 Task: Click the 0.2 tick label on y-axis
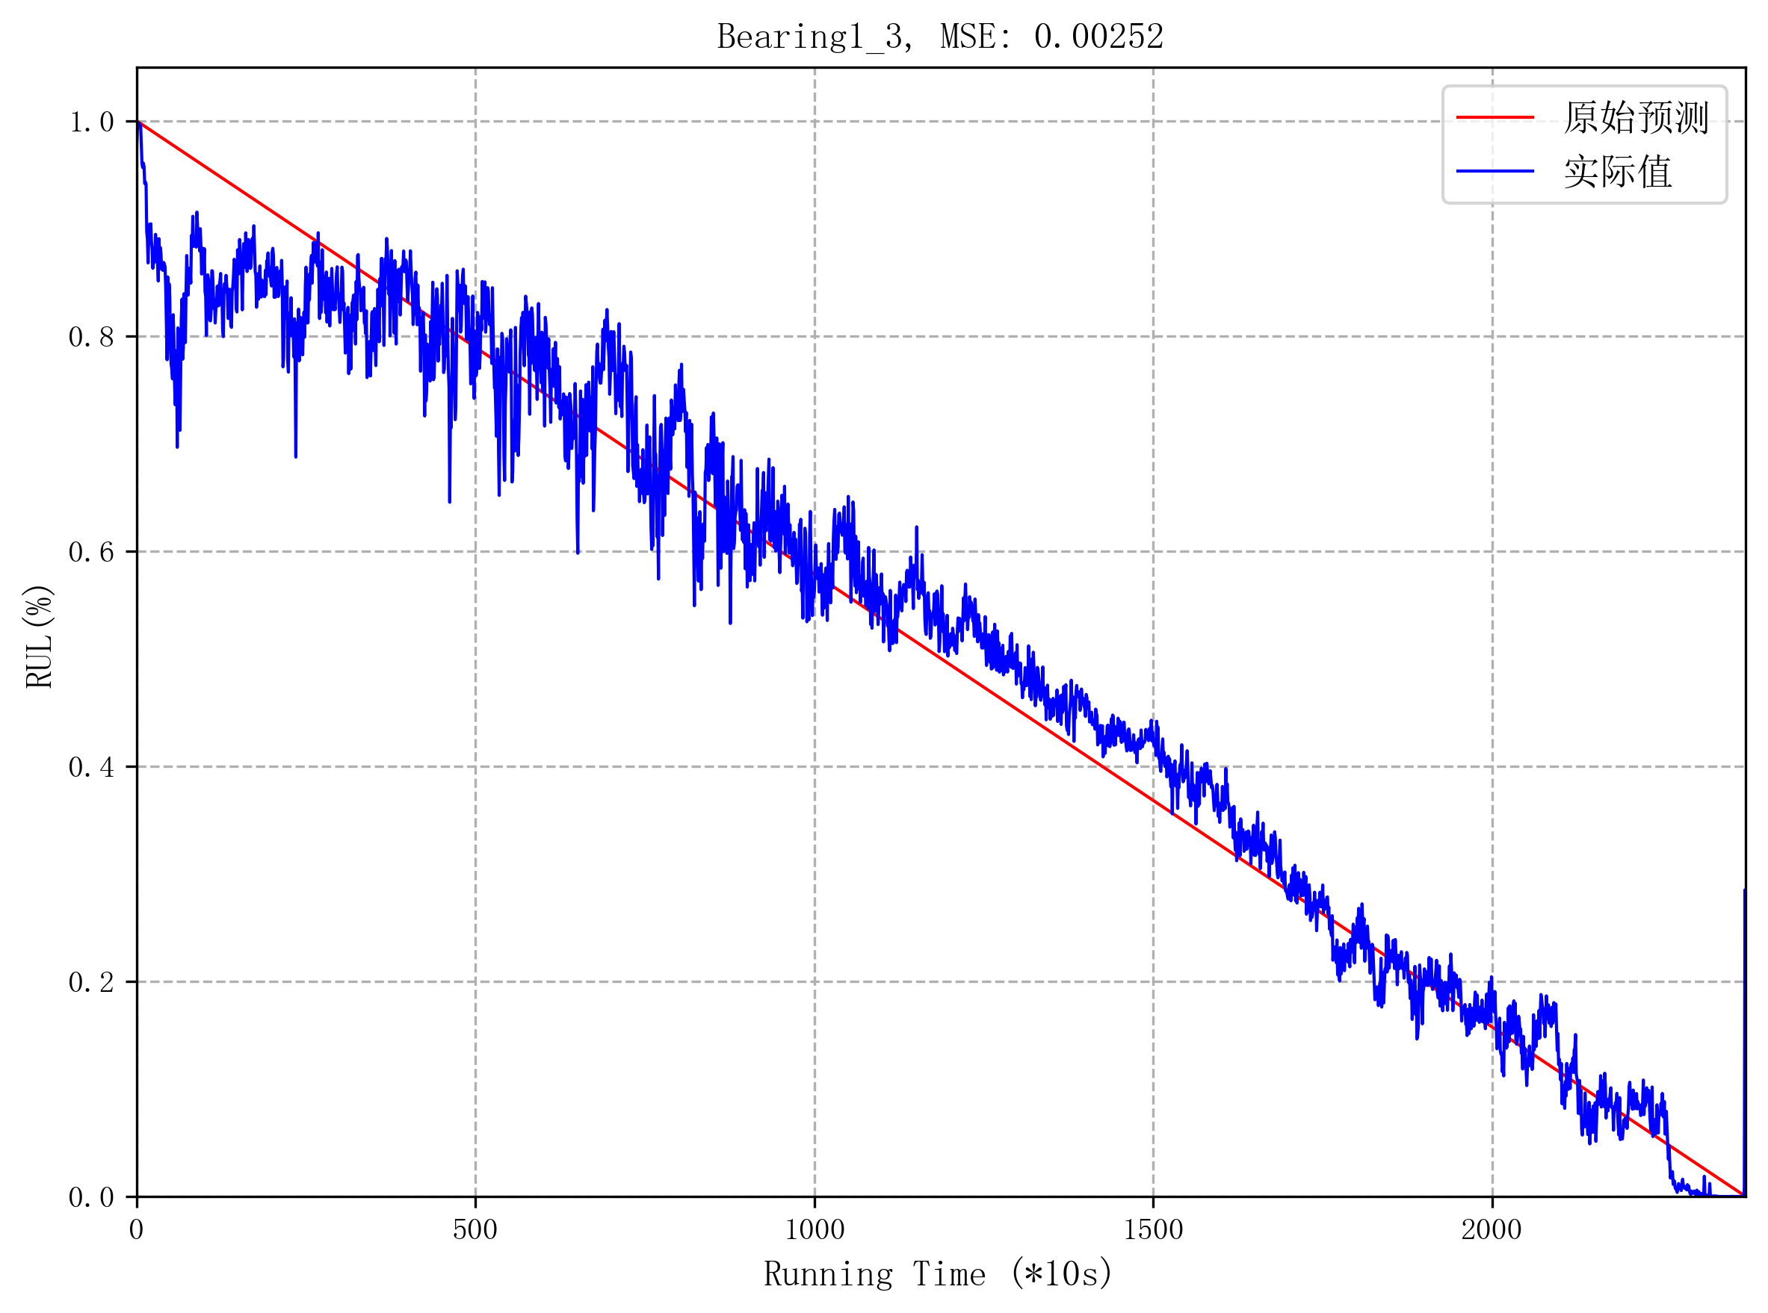pyautogui.click(x=91, y=982)
